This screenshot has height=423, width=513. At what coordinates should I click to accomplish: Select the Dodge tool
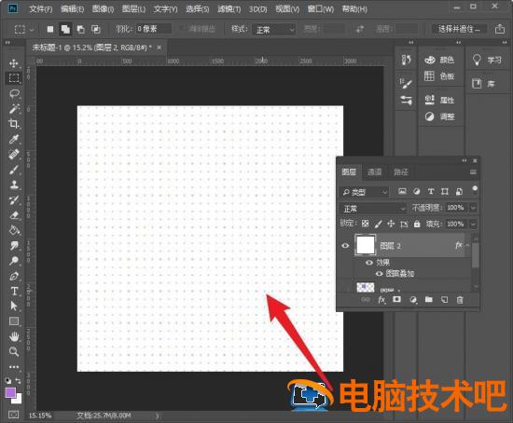(14, 261)
